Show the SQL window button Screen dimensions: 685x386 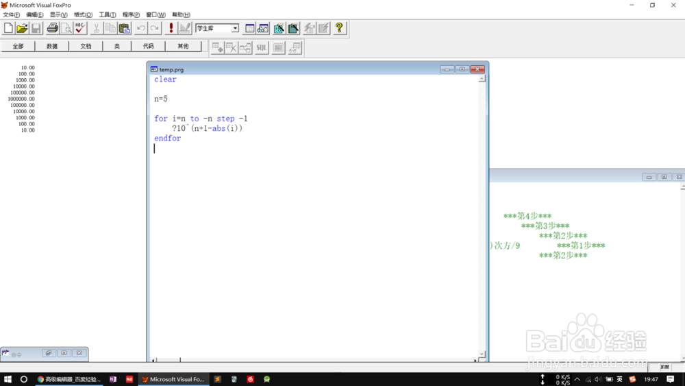coord(261,47)
